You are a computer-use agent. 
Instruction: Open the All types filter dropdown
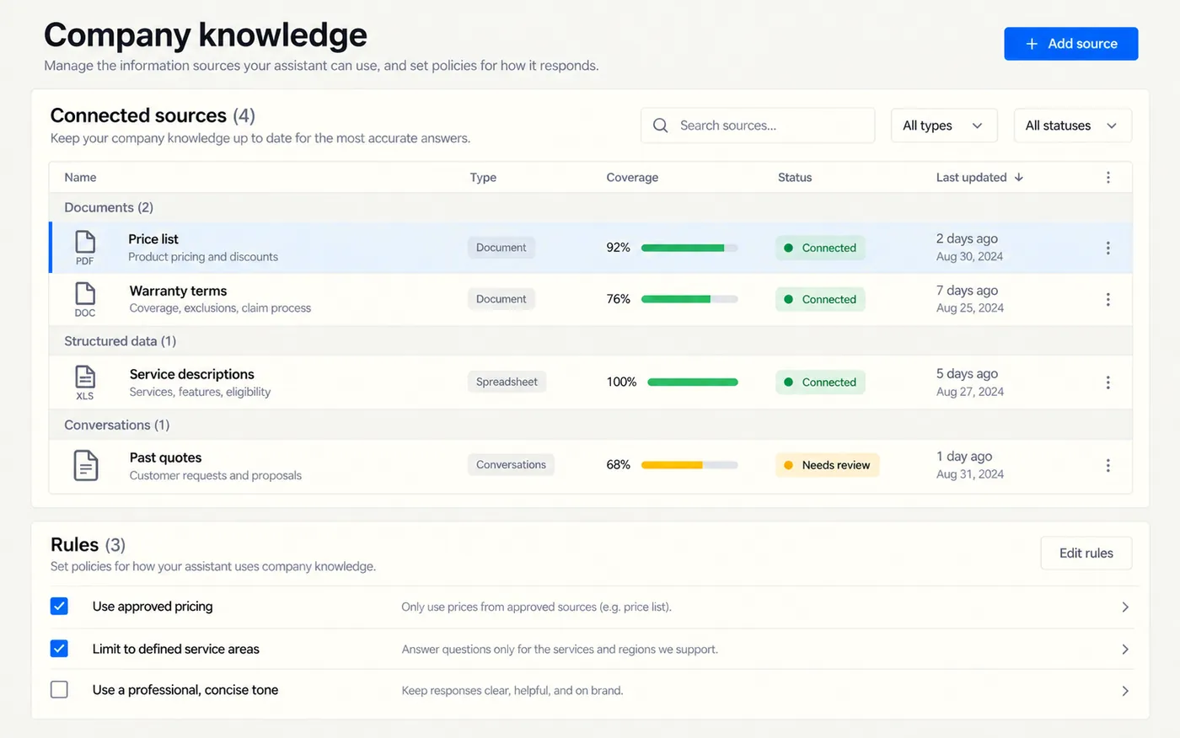[944, 126]
